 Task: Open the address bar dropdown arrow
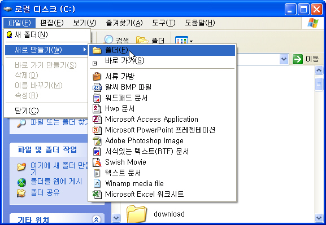pyautogui.click(x=284, y=59)
